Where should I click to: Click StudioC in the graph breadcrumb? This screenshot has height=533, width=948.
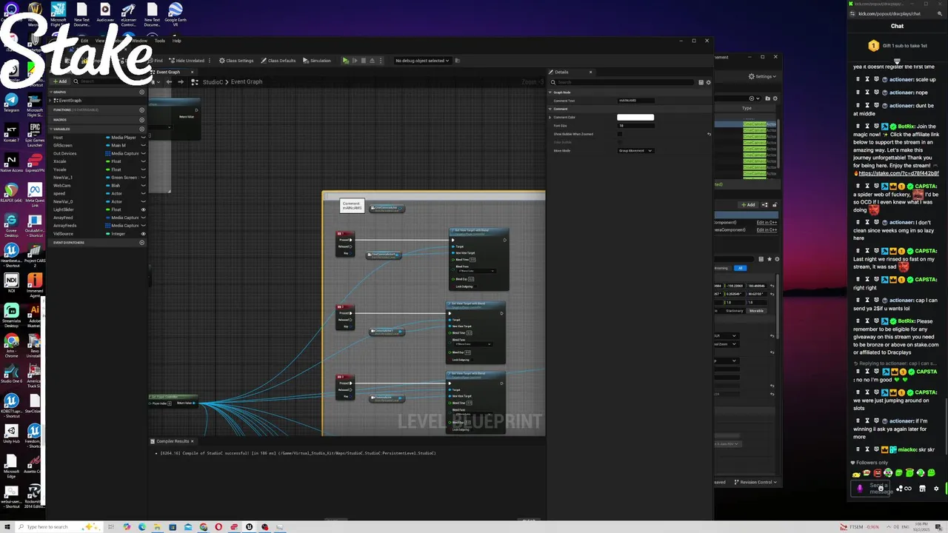click(213, 81)
